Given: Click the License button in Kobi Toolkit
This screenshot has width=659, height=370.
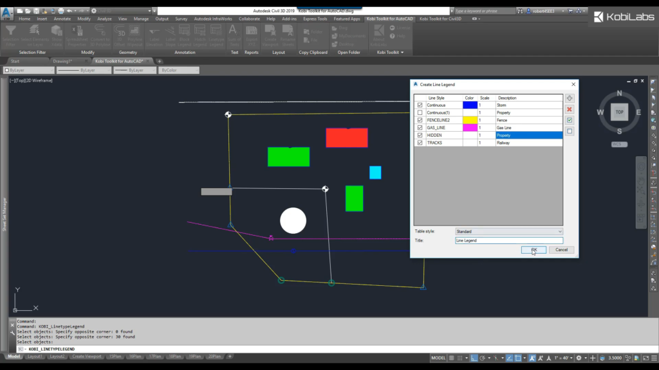Looking at the screenshot, I should (400, 28).
